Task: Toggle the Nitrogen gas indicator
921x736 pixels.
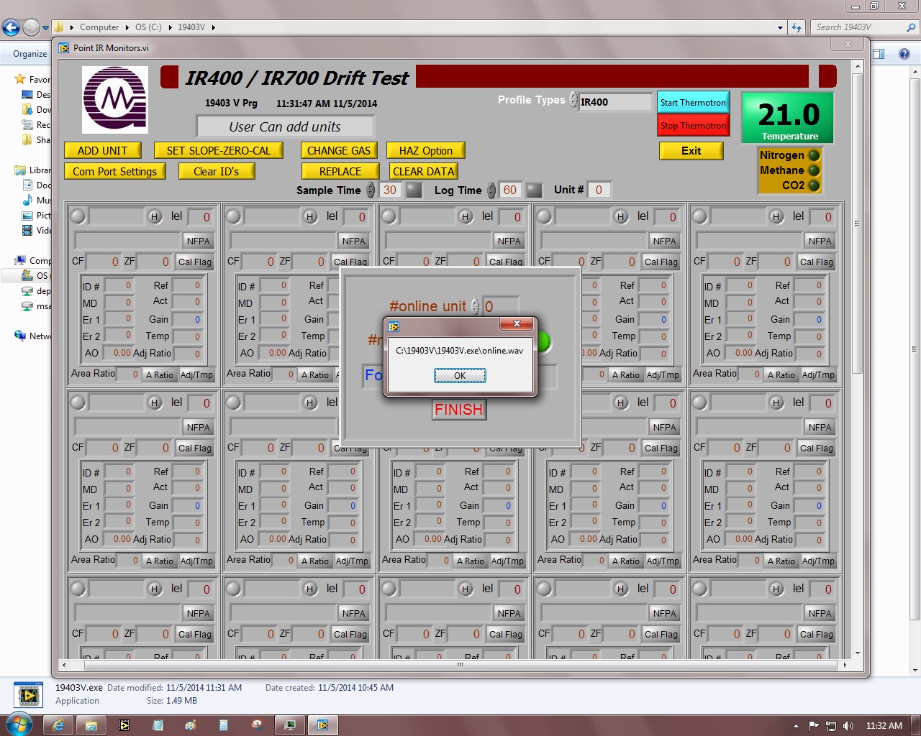Action: click(x=814, y=155)
